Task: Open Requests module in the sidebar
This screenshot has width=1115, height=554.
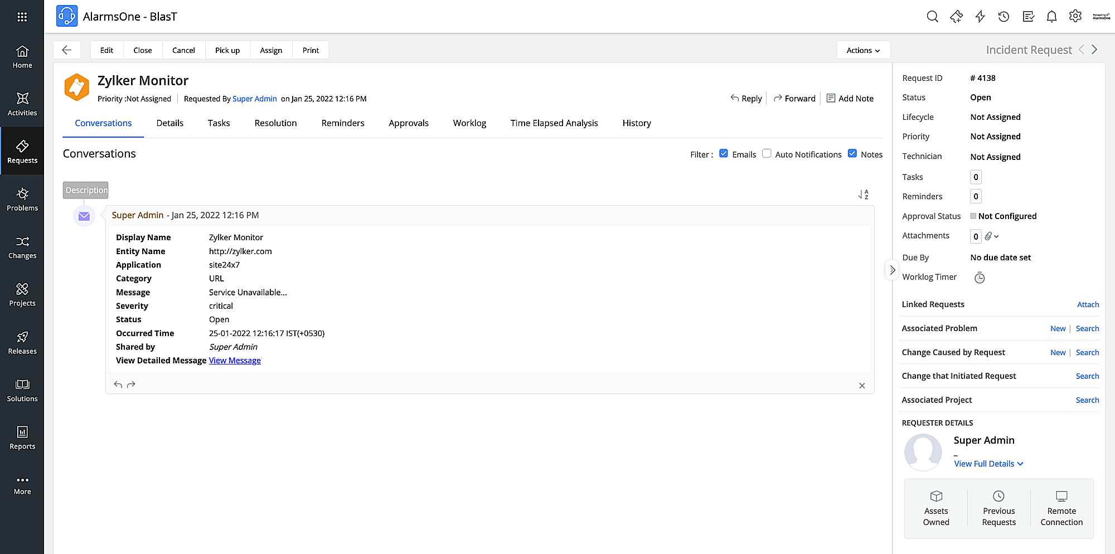Action: (22, 152)
